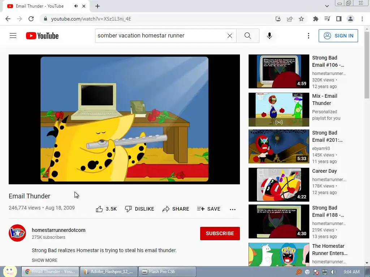Click the video player to pause
Screen dimensions: 370x277
(124, 119)
